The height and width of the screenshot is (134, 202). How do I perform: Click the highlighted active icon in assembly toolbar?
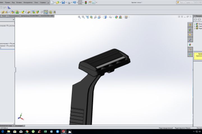click(x=46, y=12)
